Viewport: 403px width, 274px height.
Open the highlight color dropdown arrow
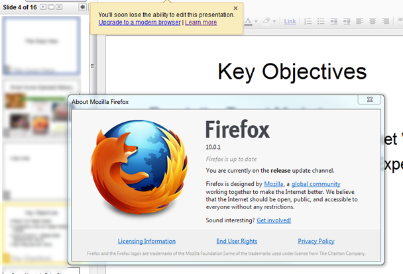coord(274,22)
